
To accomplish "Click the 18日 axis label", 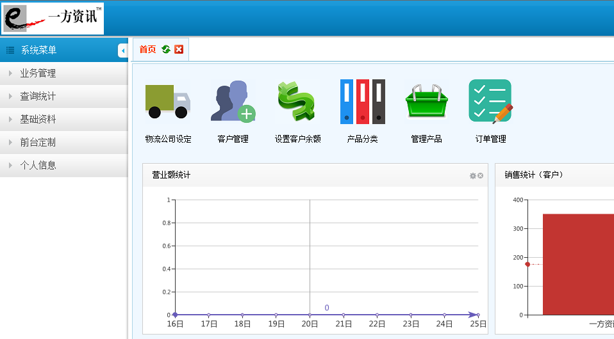I will pos(242,324).
